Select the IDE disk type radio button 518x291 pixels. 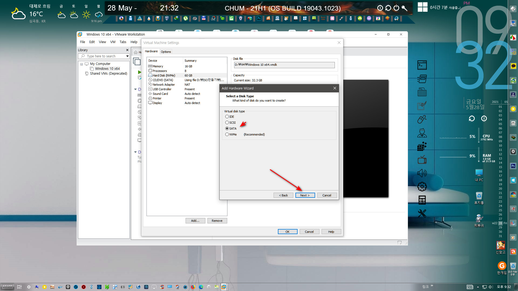click(x=227, y=117)
